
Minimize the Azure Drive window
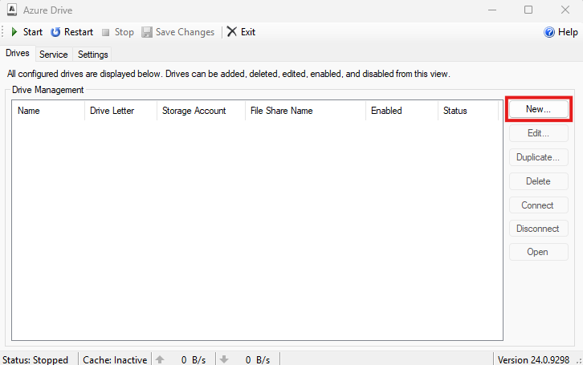[492, 10]
